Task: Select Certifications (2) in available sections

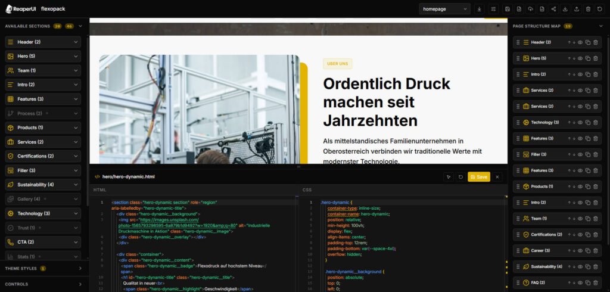Action: pos(43,156)
